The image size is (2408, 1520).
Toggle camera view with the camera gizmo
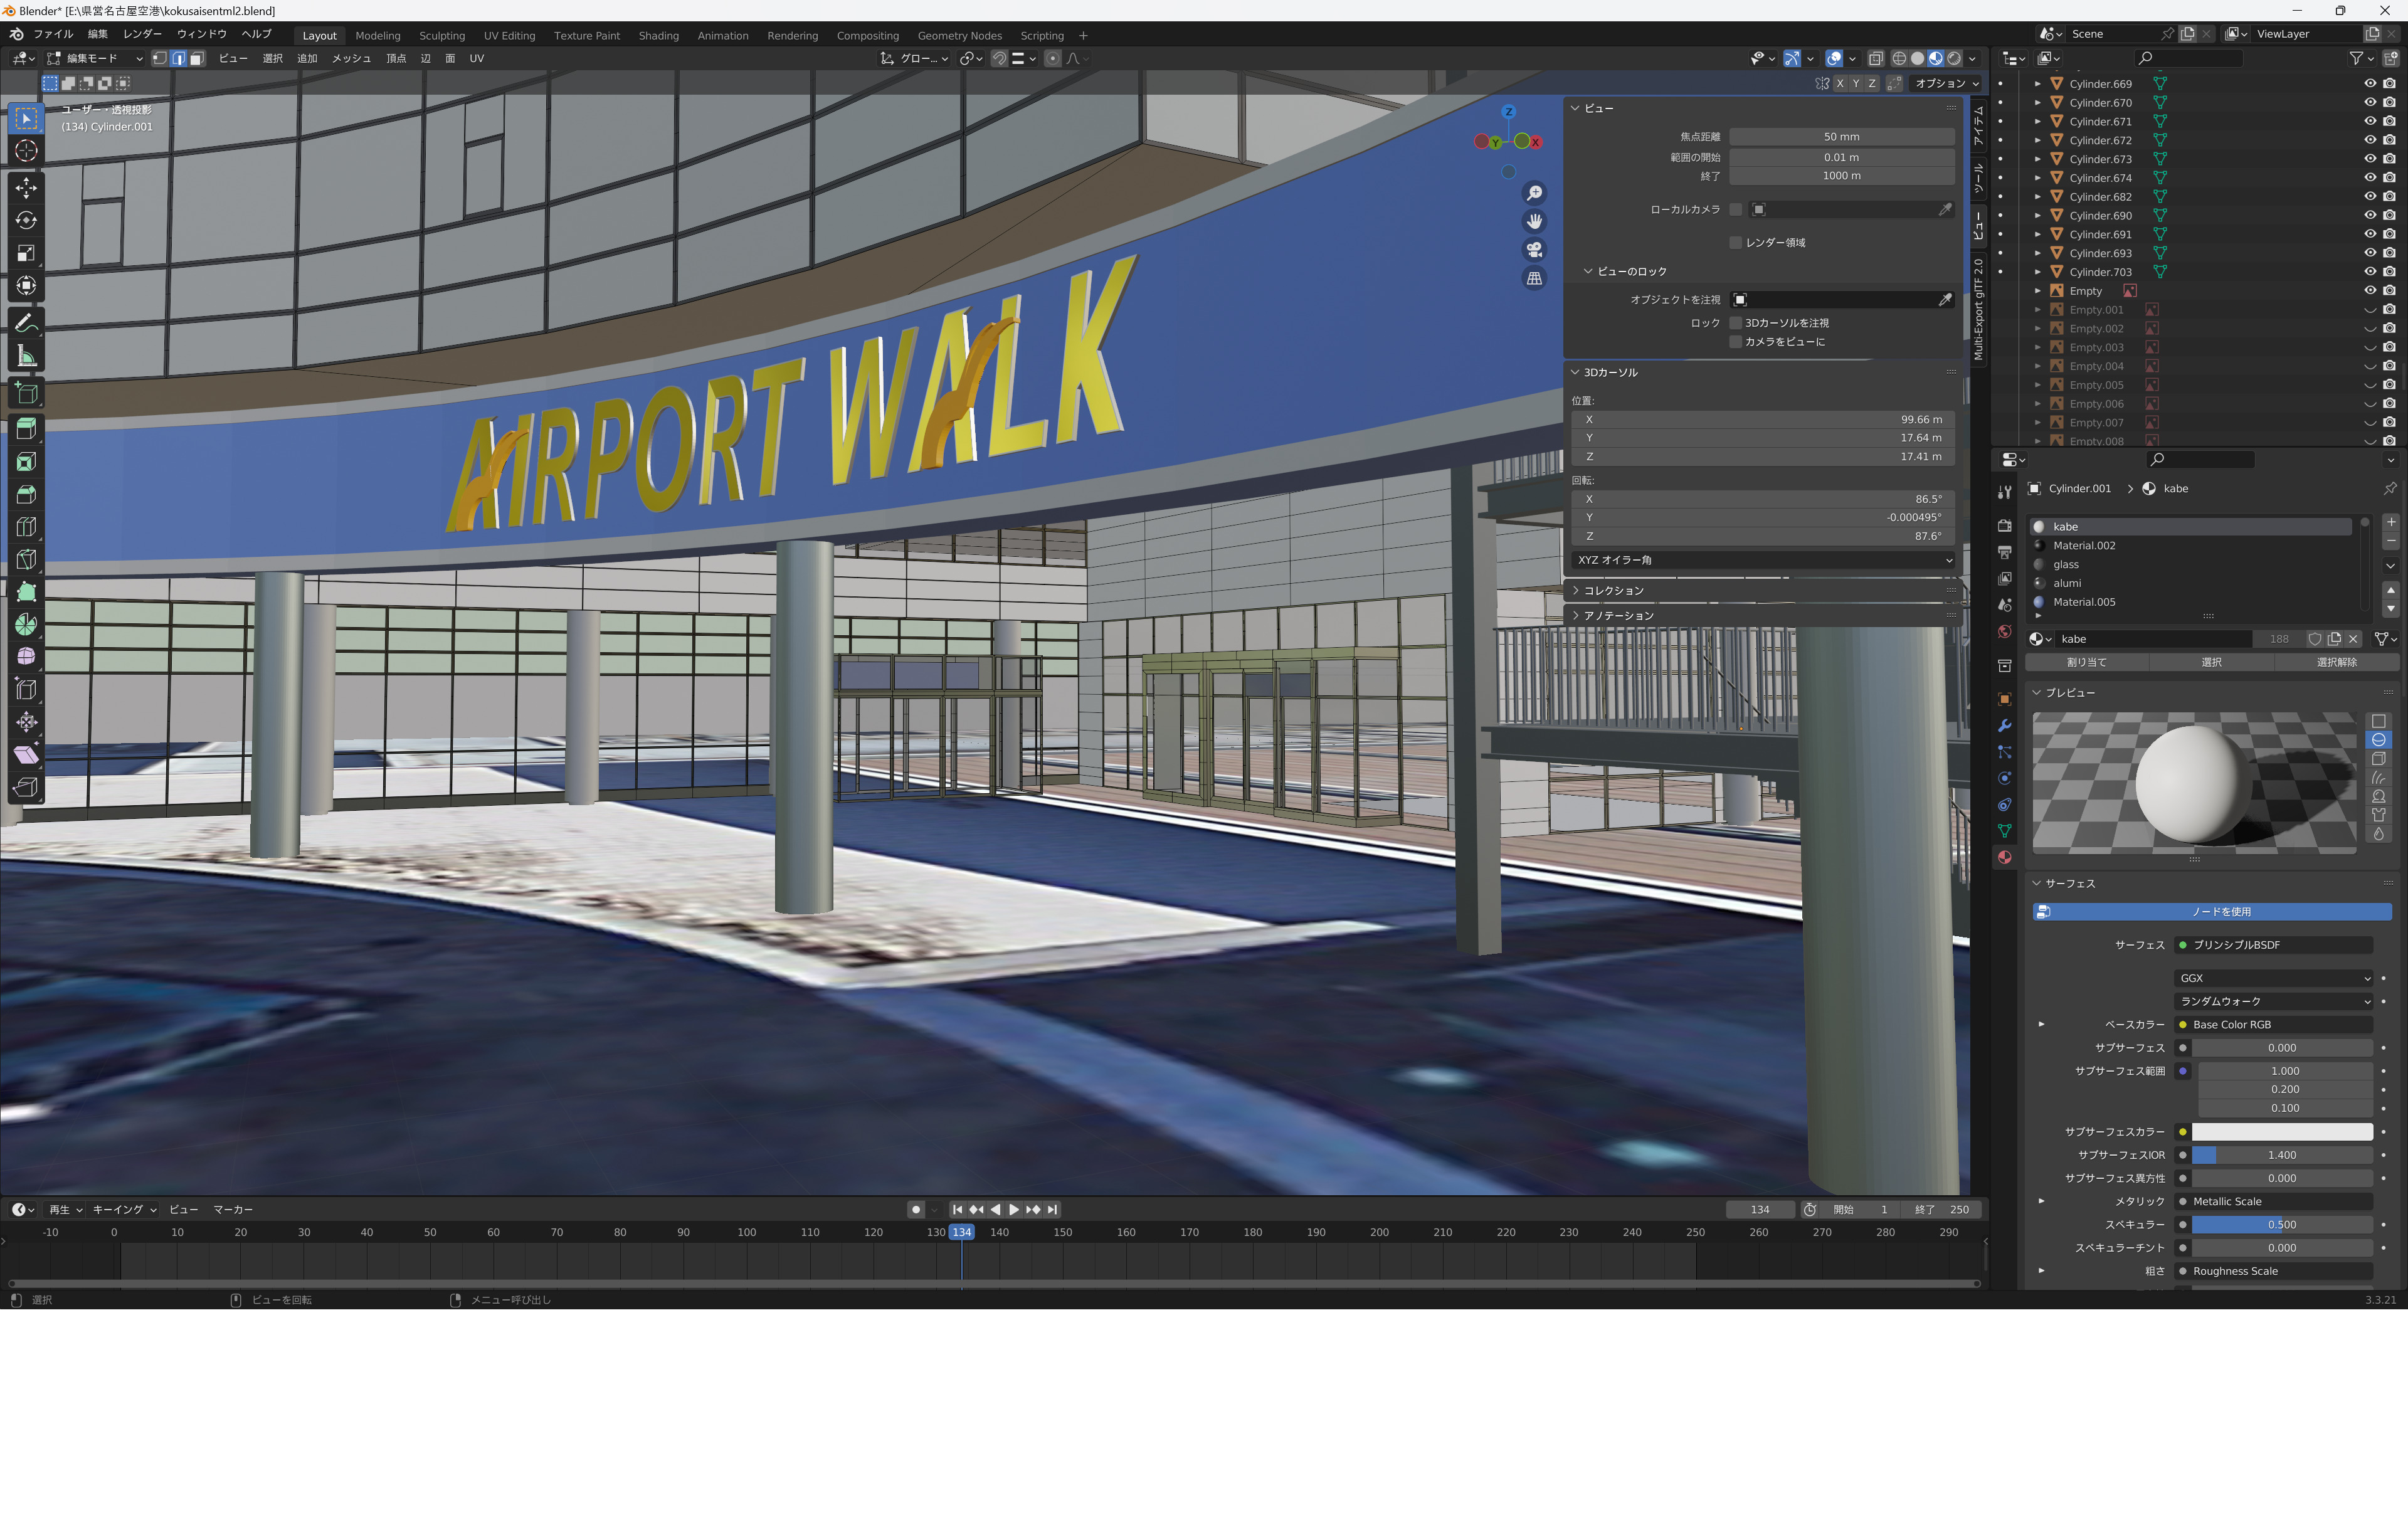click(1534, 250)
